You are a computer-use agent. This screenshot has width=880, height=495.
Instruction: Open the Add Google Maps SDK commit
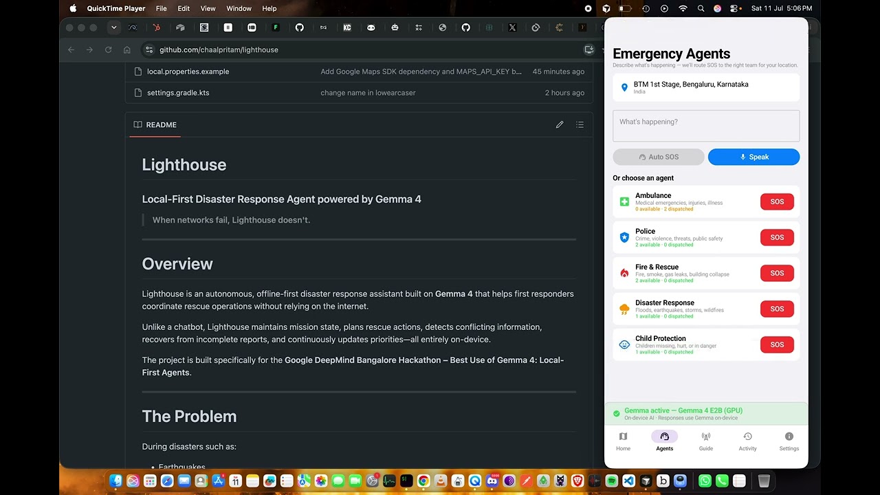[x=421, y=71]
